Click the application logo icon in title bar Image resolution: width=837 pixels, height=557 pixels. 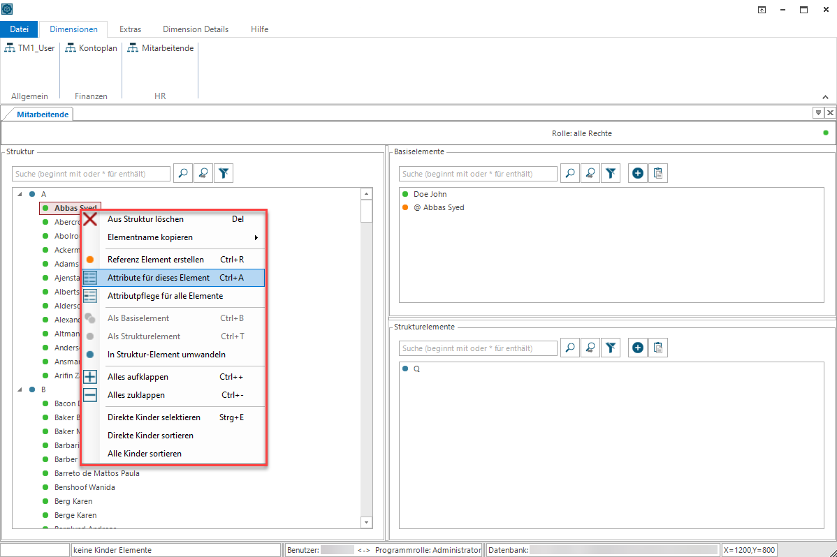7,9
